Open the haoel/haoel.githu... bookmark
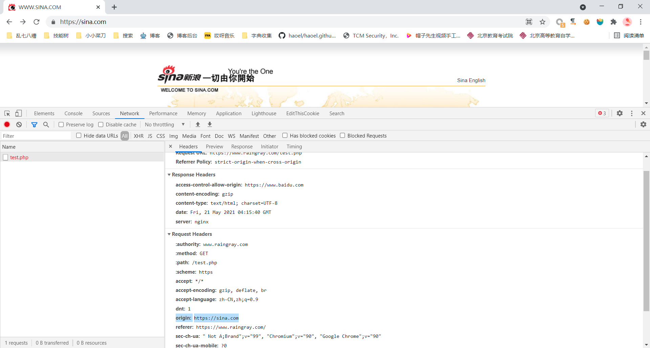The height and width of the screenshot is (348, 650). pos(307,35)
